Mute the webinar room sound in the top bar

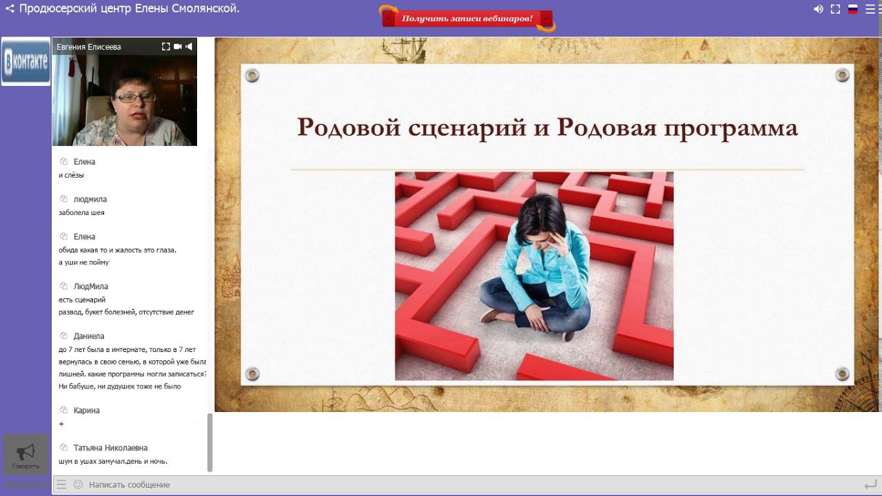(819, 10)
